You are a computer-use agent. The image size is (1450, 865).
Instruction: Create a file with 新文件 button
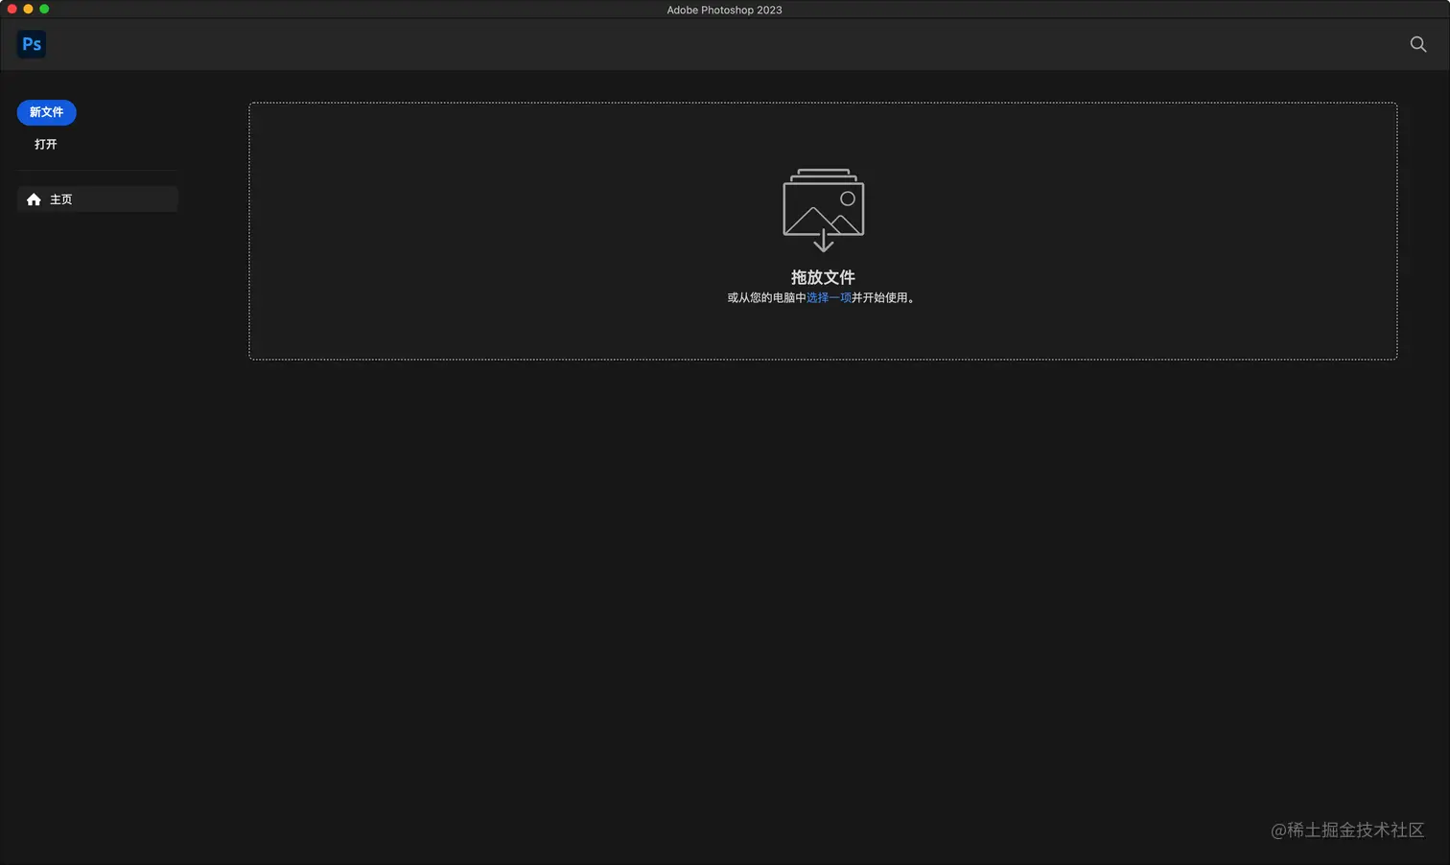click(x=46, y=112)
